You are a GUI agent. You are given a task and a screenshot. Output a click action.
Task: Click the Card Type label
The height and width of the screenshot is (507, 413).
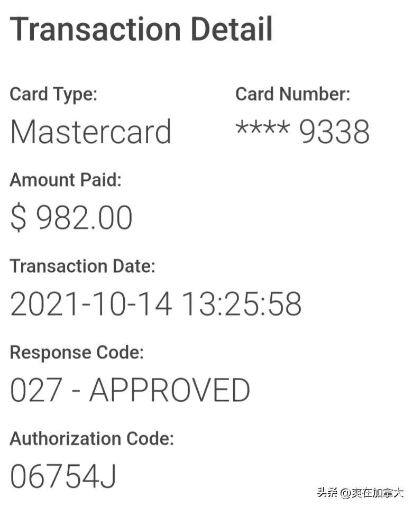coord(53,95)
